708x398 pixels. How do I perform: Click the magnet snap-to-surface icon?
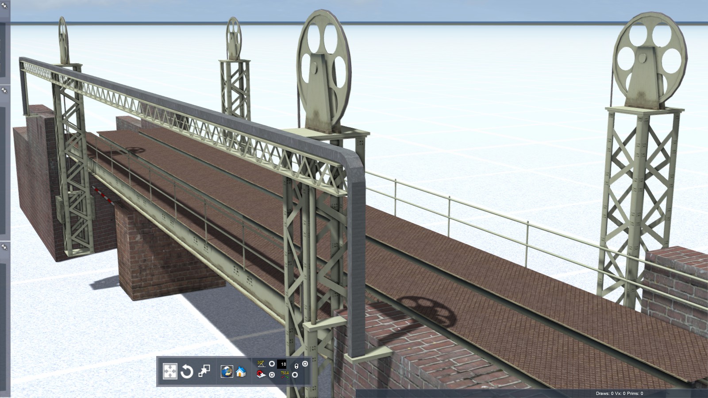[262, 375]
